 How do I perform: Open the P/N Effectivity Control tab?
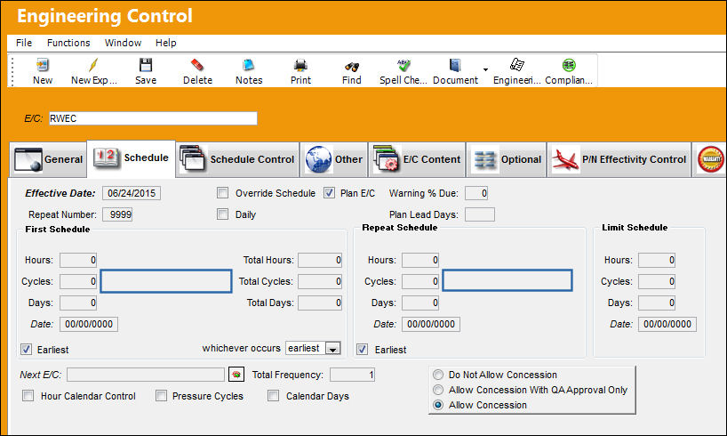click(619, 160)
